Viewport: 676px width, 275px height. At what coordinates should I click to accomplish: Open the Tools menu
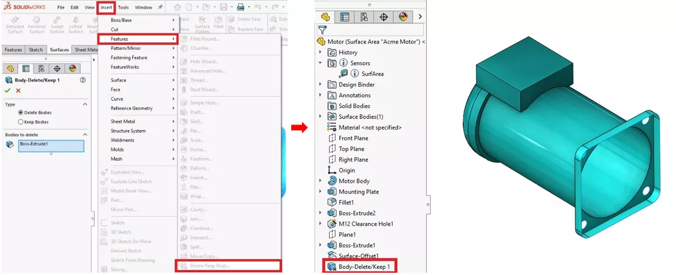[x=124, y=7]
